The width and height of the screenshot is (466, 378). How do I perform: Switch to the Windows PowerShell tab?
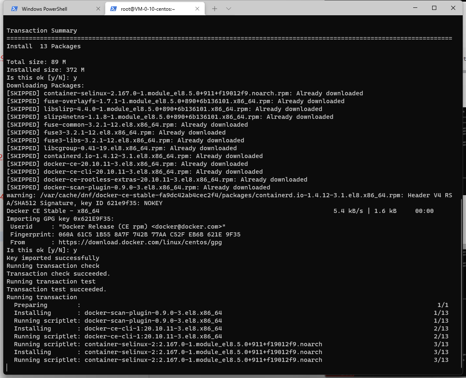pyautogui.click(x=54, y=9)
